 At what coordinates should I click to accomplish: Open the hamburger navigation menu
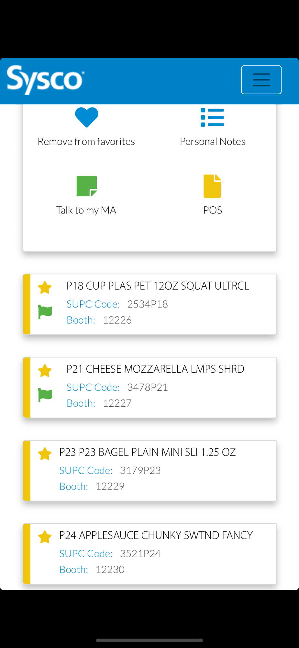261,80
